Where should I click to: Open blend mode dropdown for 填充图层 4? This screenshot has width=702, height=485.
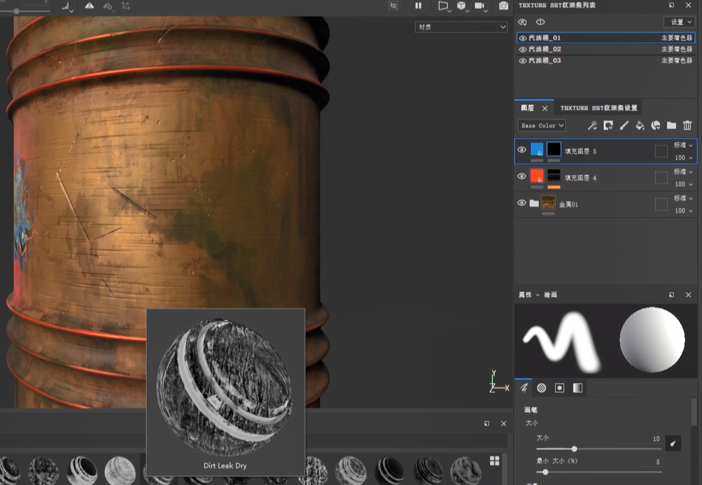pos(682,172)
